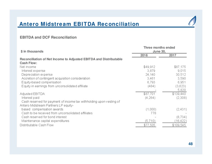Click 'Accretion of contingent acquisition consideration' label
Viewport: 212px width, 164px height.
tap(56, 78)
